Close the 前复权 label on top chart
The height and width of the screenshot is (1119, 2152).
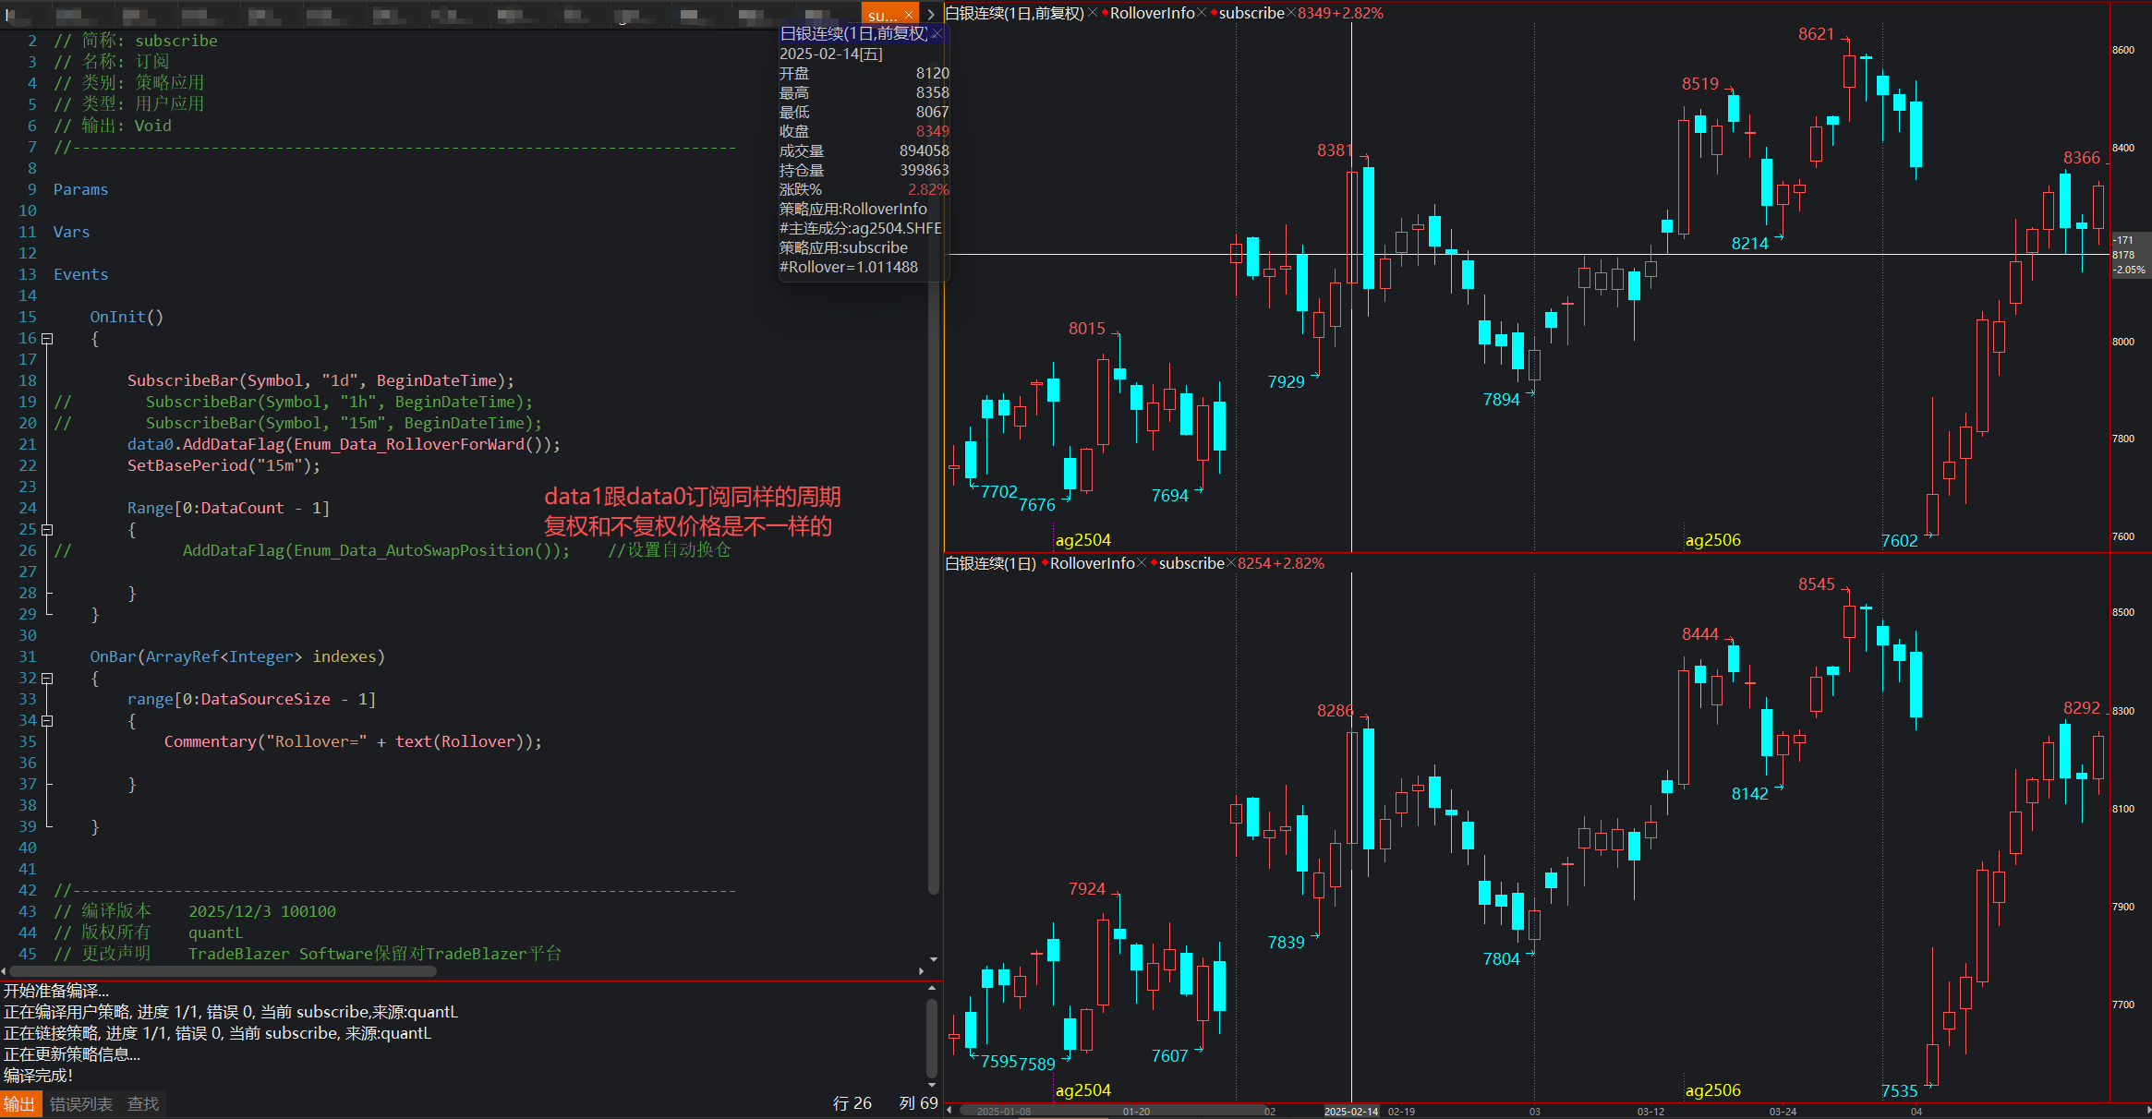(1093, 13)
